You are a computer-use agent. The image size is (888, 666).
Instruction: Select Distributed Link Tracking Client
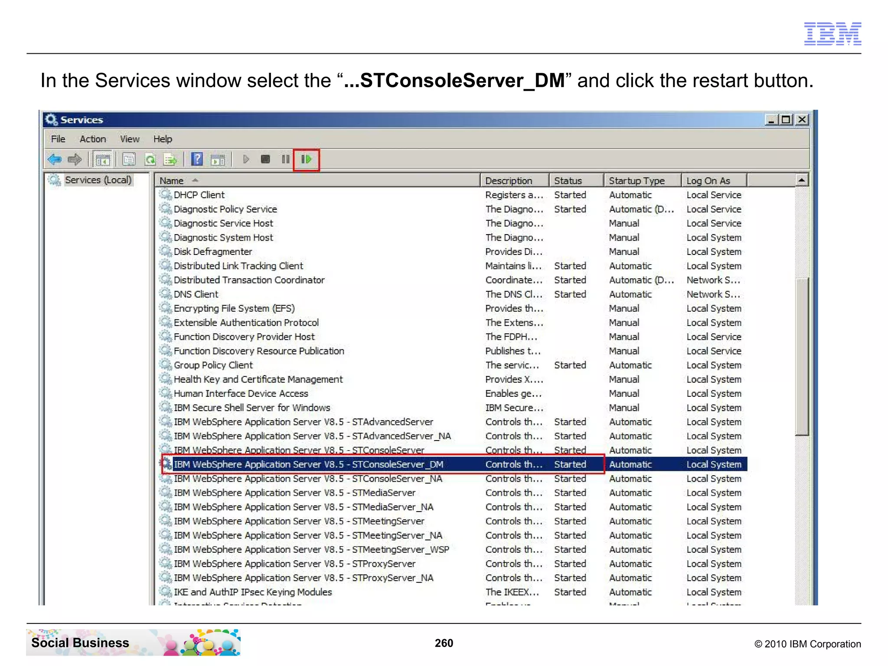pyautogui.click(x=452, y=266)
